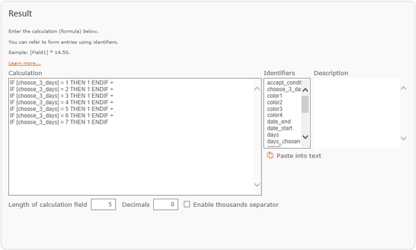The width and height of the screenshot is (416, 250).
Task: Select the color1 identifier
Action: 275,96
